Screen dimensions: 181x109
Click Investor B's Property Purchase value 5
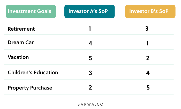[148, 87]
